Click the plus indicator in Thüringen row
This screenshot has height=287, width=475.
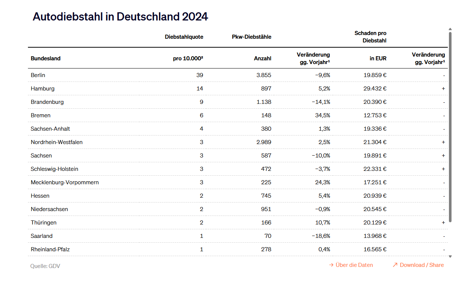point(443,223)
